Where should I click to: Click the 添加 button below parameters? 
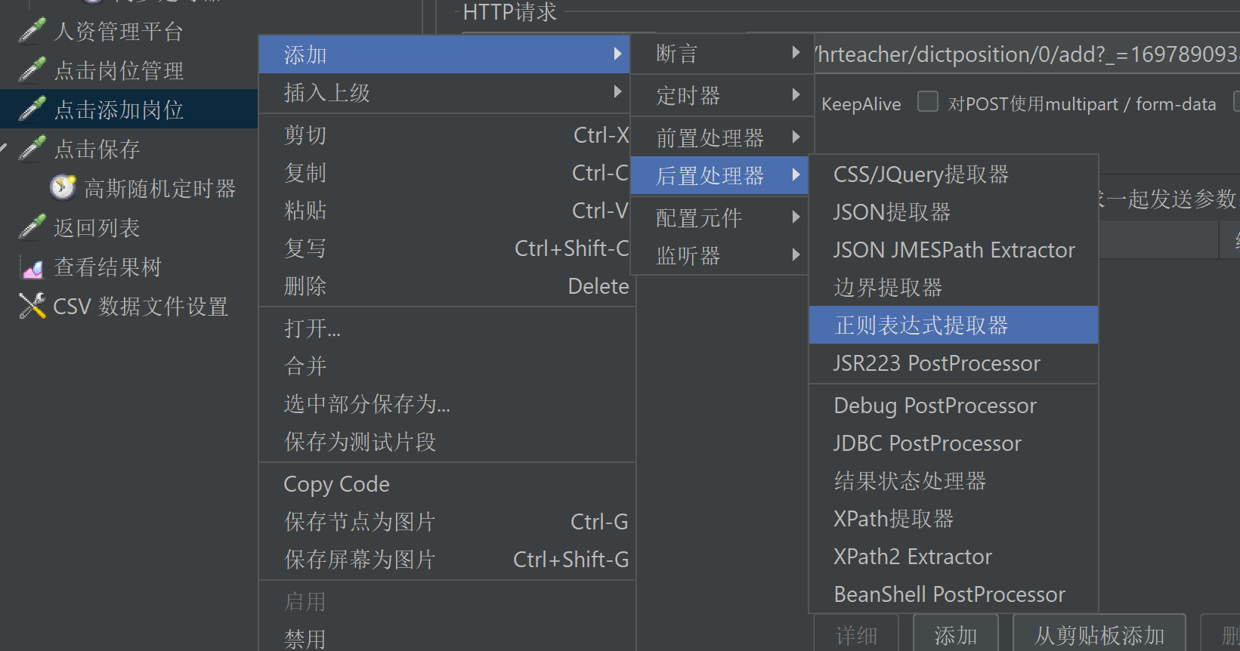point(956,634)
